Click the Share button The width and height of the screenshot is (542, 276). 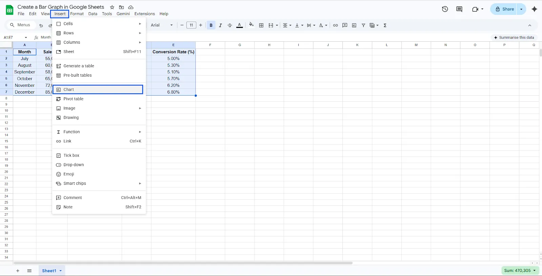tap(504, 9)
